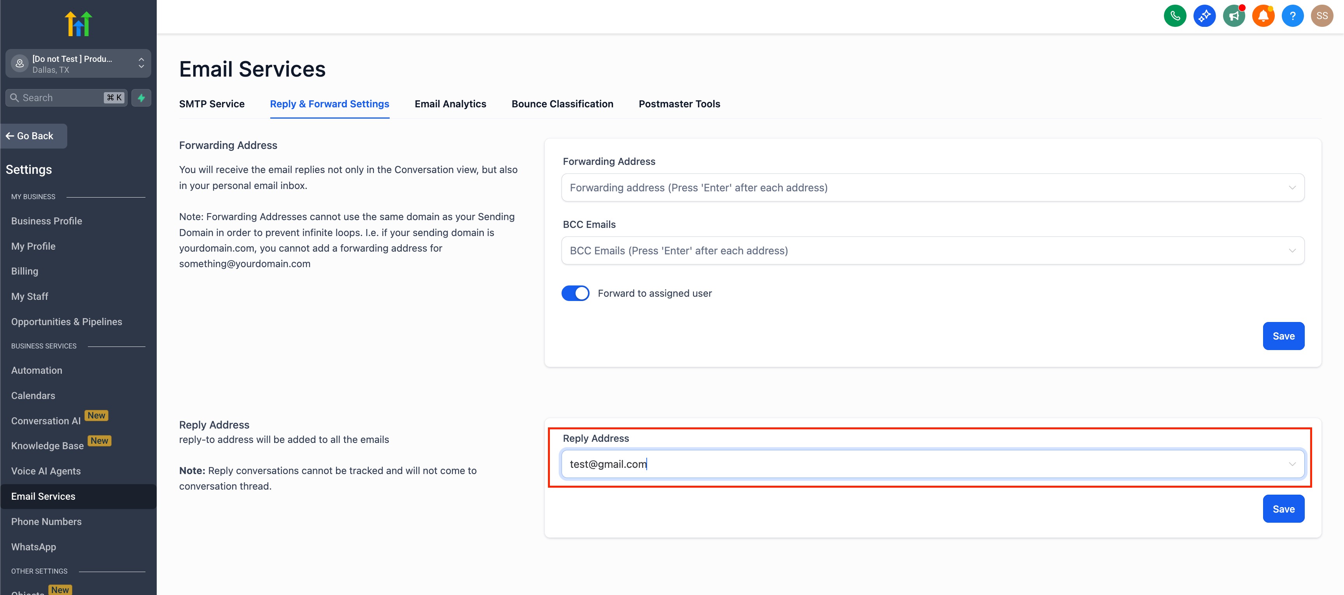Expand the BCC Emails dropdown

[1292, 250]
